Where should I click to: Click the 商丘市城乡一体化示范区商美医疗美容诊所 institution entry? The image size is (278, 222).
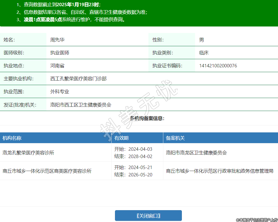[x=47, y=171]
